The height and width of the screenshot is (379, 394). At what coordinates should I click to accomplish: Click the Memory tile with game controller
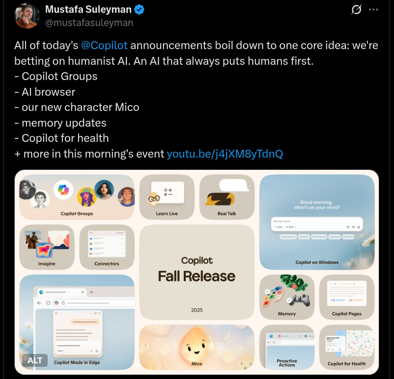pos(287,297)
